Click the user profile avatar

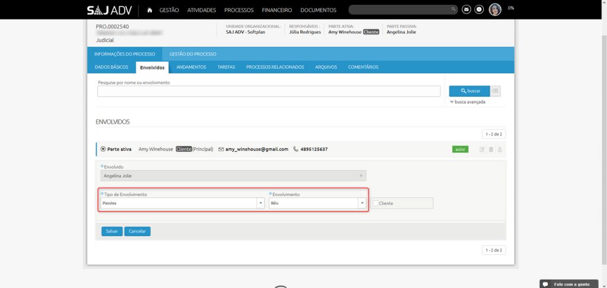[x=495, y=9]
